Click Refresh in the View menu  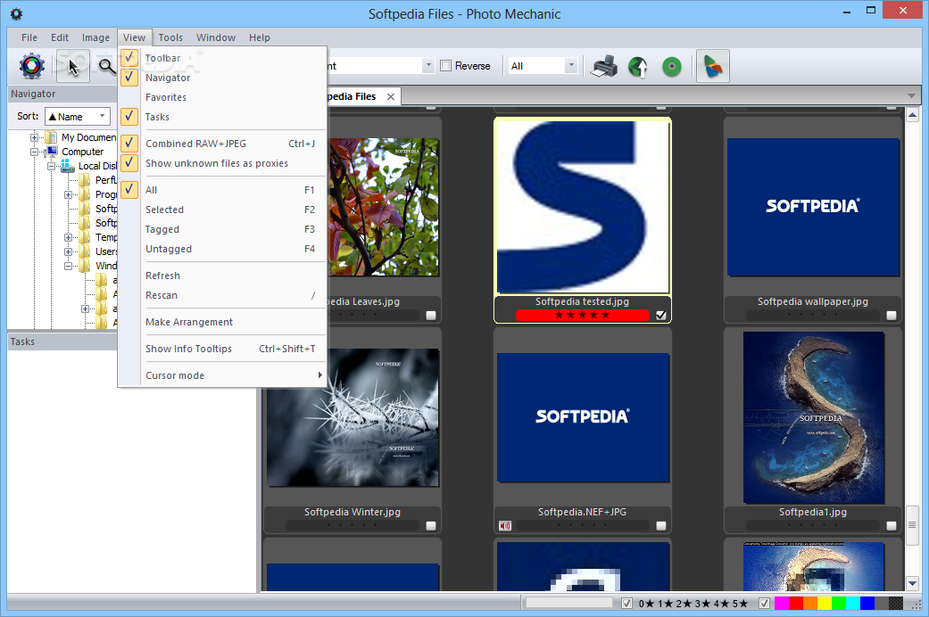223,276
